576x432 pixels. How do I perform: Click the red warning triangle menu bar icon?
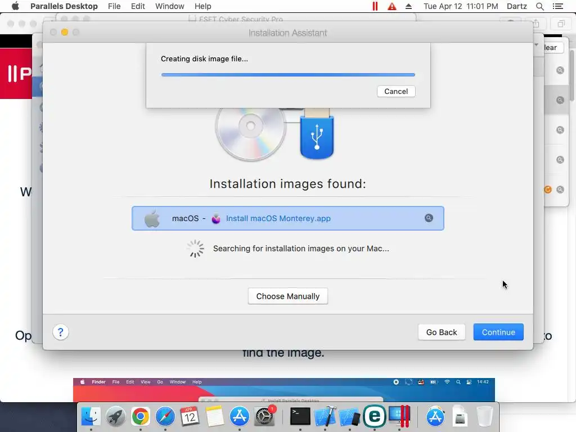(392, 6)
